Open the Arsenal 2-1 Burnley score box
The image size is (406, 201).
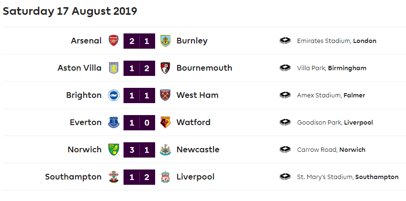139,41
